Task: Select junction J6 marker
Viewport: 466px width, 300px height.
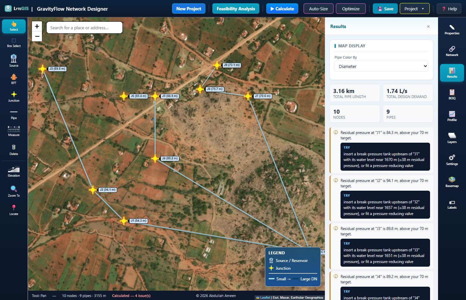Action: [124, 96]
